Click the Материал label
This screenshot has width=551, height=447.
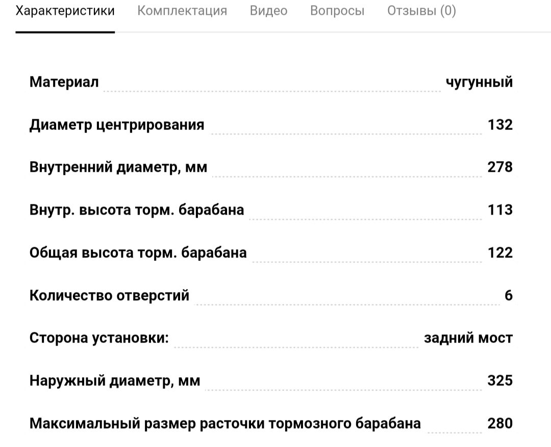coord(64,82)
